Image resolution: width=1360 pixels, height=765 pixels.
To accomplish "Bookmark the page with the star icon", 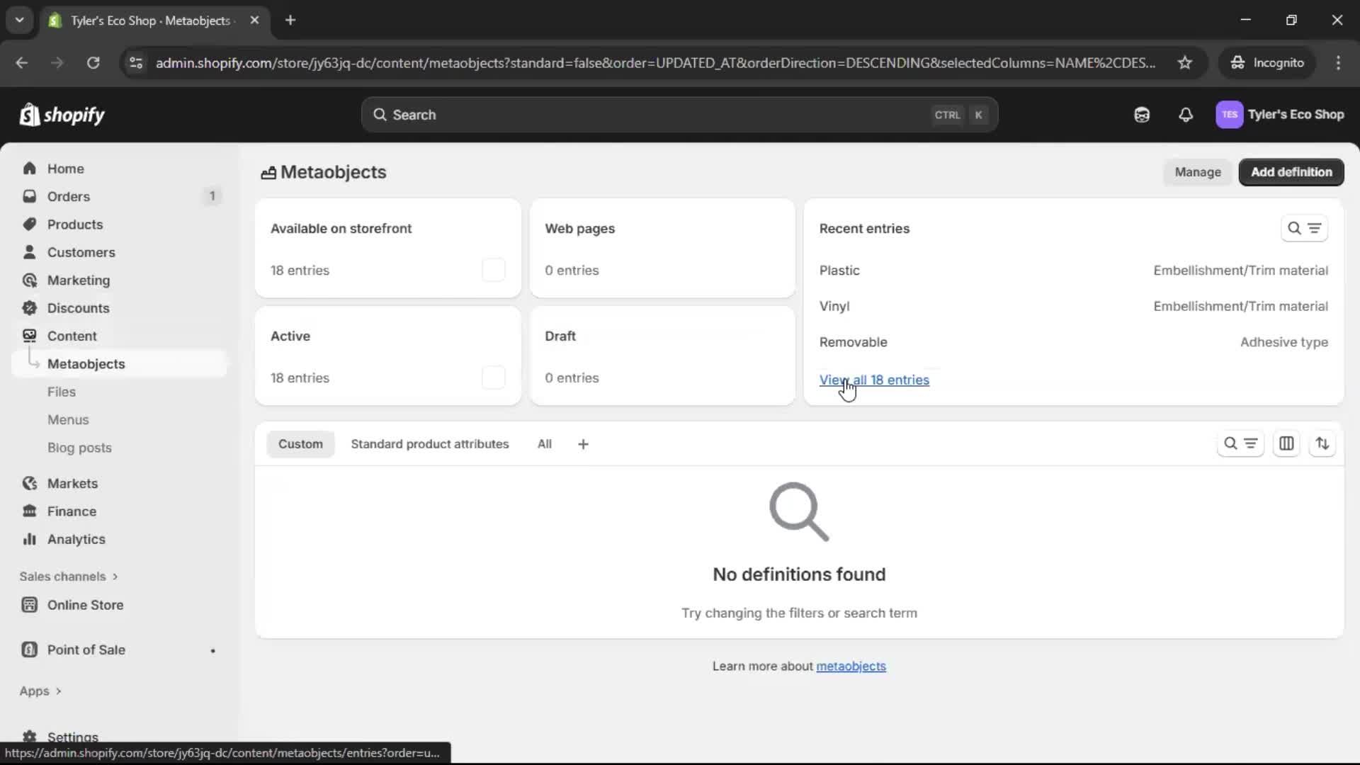I will point(1185,63).
